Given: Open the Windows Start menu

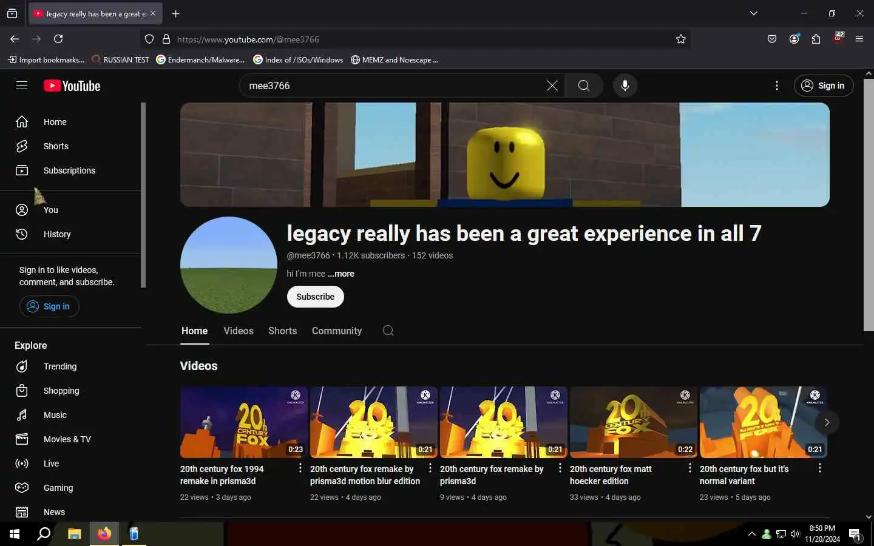Looking at the screenshot, I should (x=15, y=534).
